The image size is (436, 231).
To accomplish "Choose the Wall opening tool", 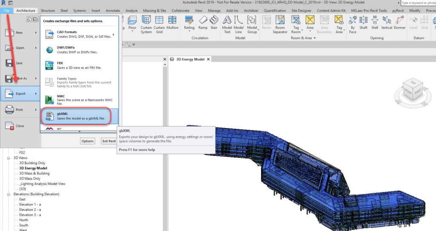I will coord(375,23).
